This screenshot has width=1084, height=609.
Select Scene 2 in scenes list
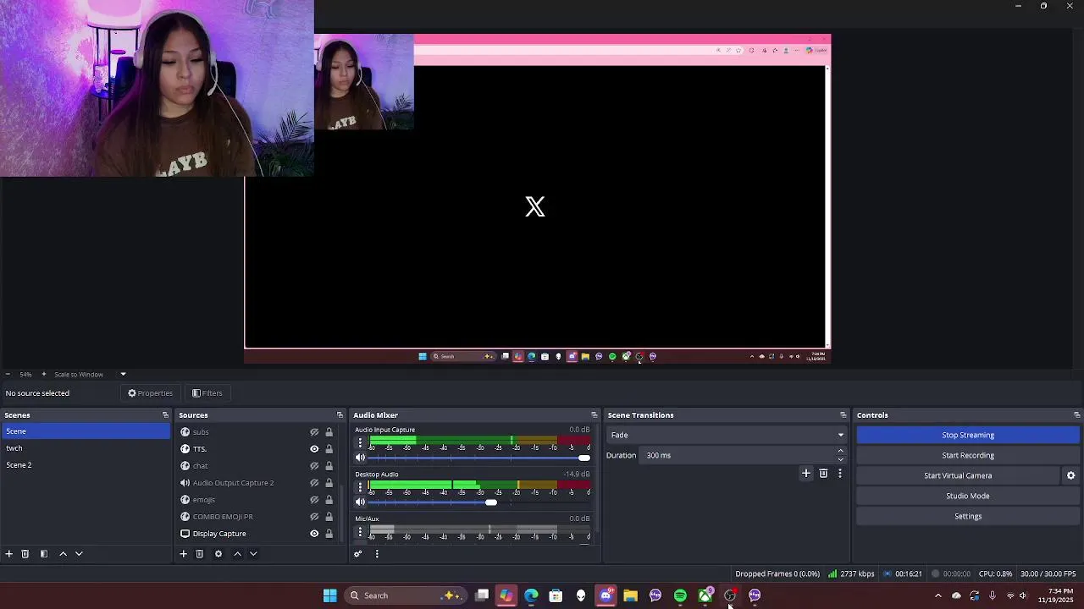(85, 465)
